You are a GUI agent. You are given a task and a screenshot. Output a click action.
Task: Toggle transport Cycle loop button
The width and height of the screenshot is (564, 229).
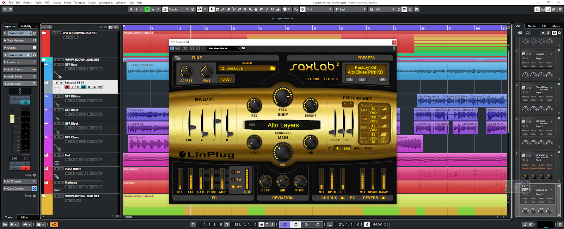(285, 224)
